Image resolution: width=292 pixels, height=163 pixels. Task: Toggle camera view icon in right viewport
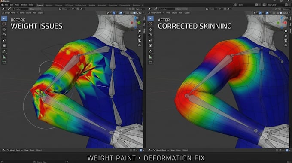click(286, 40)
